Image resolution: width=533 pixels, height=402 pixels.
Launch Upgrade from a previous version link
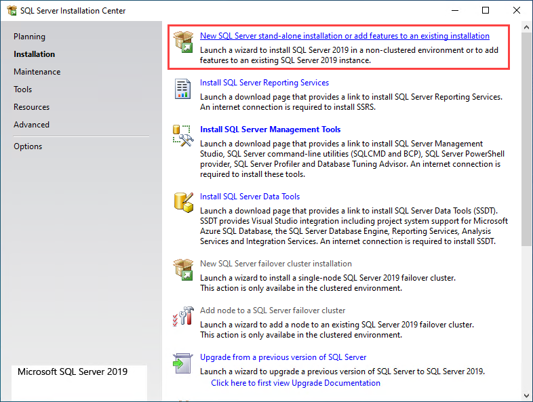[283, 357]
